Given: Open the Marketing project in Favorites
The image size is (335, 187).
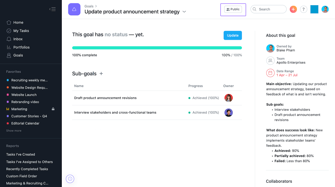Looking at the screenshot, I should pyautogui.click(x=19, y=109).
